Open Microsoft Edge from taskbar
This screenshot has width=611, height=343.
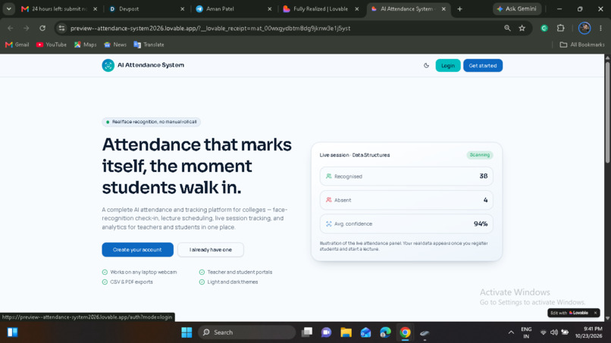click(x=385, y=332)
